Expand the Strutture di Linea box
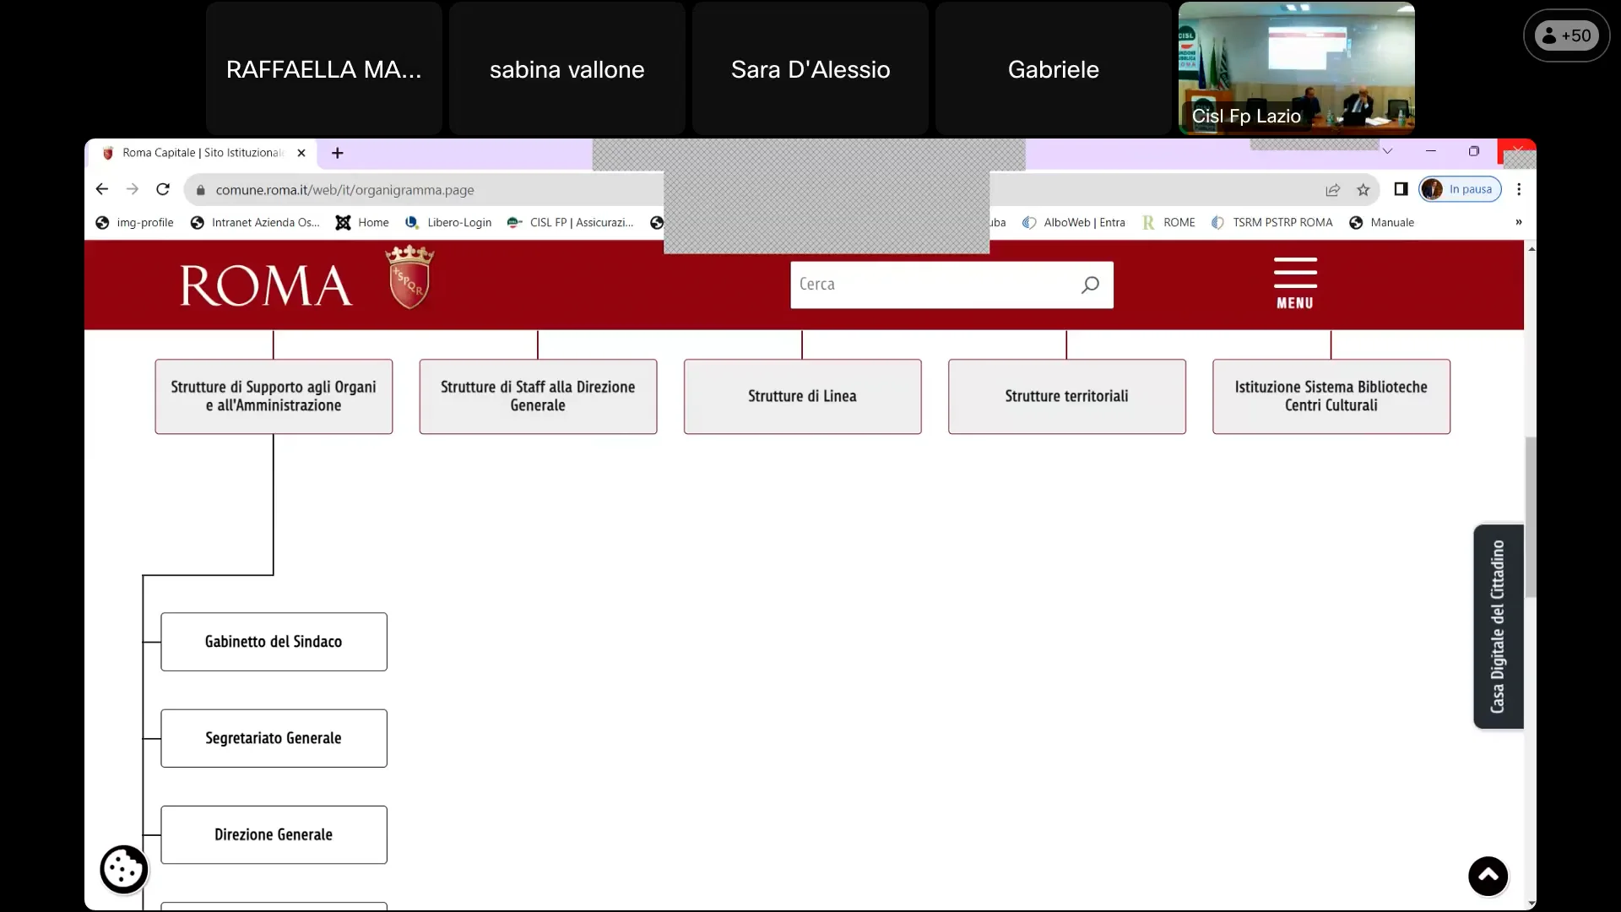The height and width of the screenshot is (912, 1621). point(802,397)
